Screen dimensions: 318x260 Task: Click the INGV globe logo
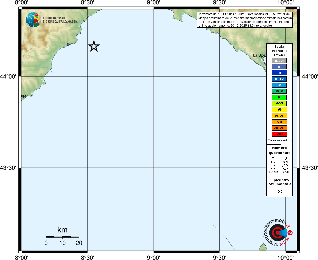[x=33, y=20]
